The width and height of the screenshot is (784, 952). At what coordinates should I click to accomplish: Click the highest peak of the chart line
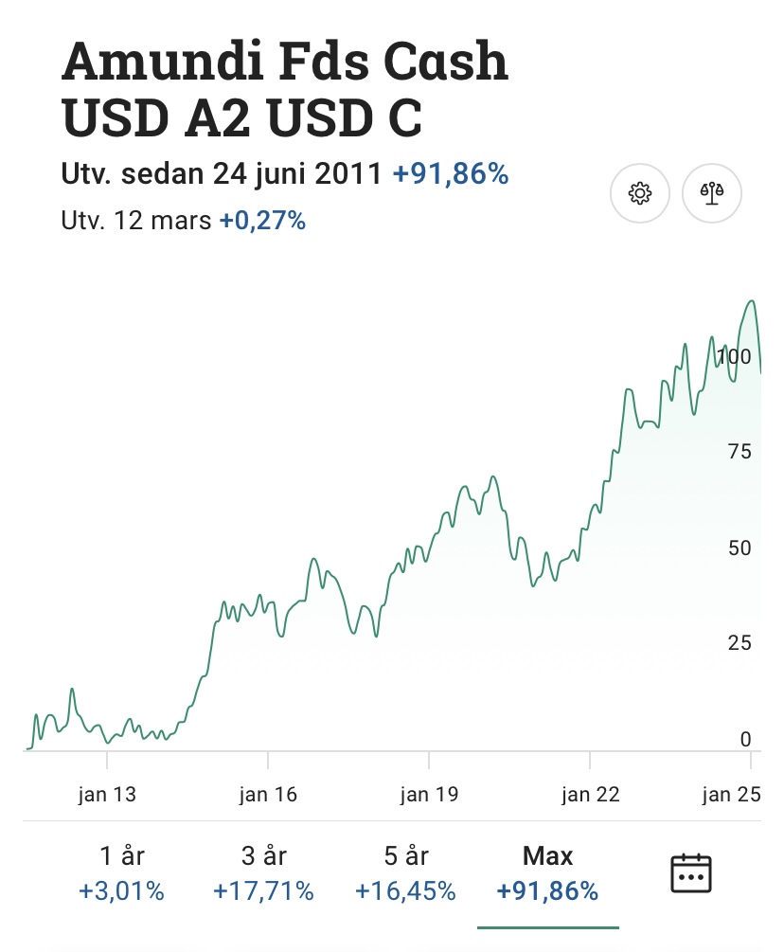(x=752, y=302)
